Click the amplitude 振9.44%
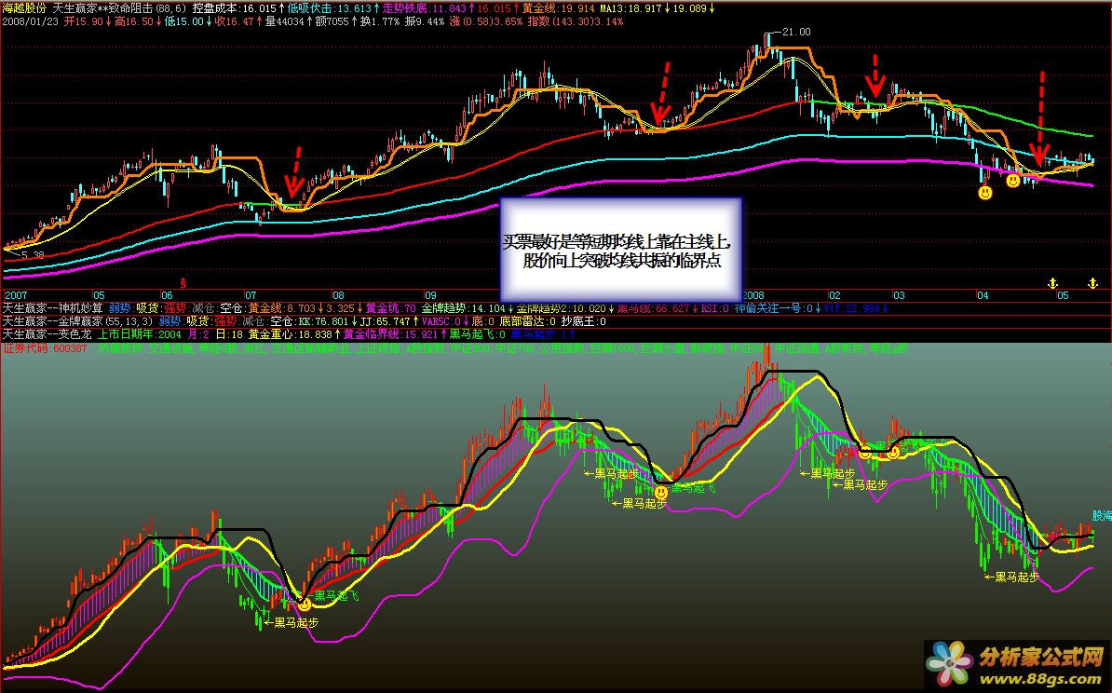 click(425, 21)
